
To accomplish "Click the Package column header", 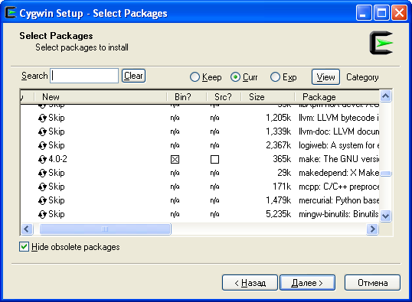I will coord(338,97).
